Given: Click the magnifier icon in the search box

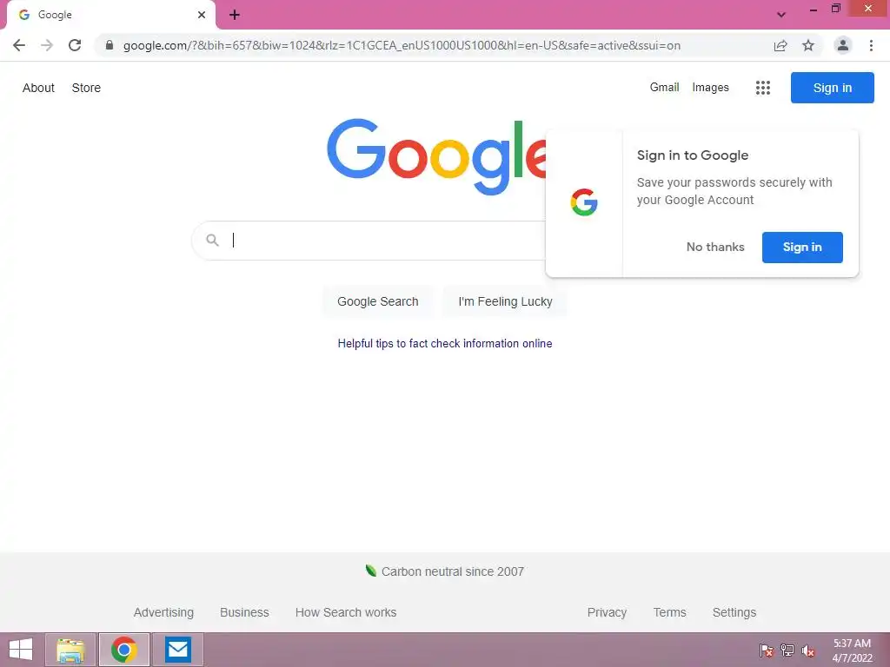Looking at the screenshot, I should (x=212, y=241).
